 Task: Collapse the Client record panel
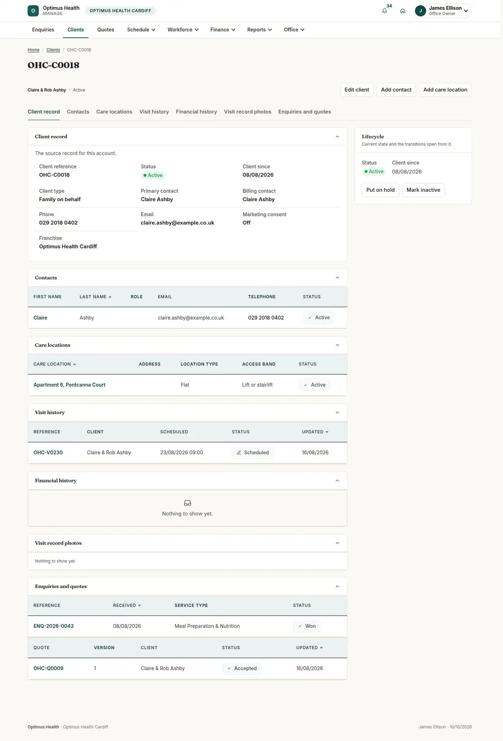click(337, 137)
